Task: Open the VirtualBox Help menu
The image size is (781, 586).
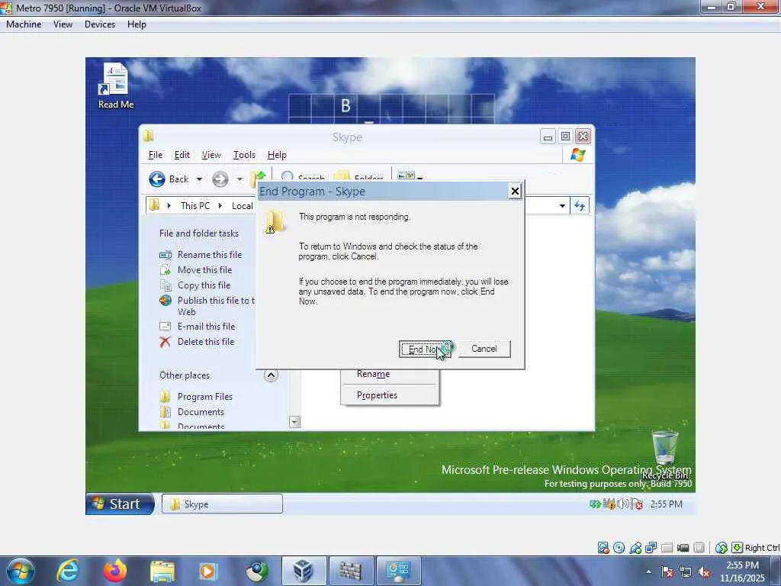Action: click(x=137, y=24)
